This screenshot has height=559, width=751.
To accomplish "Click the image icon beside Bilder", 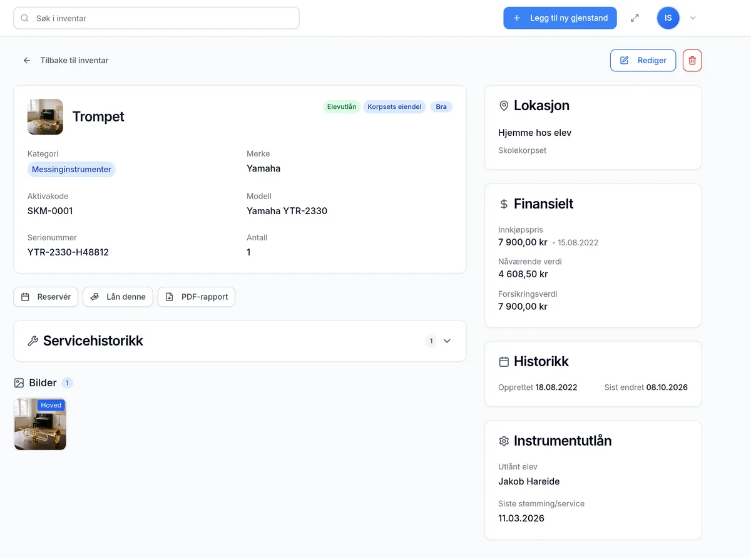I will [19, 382].
